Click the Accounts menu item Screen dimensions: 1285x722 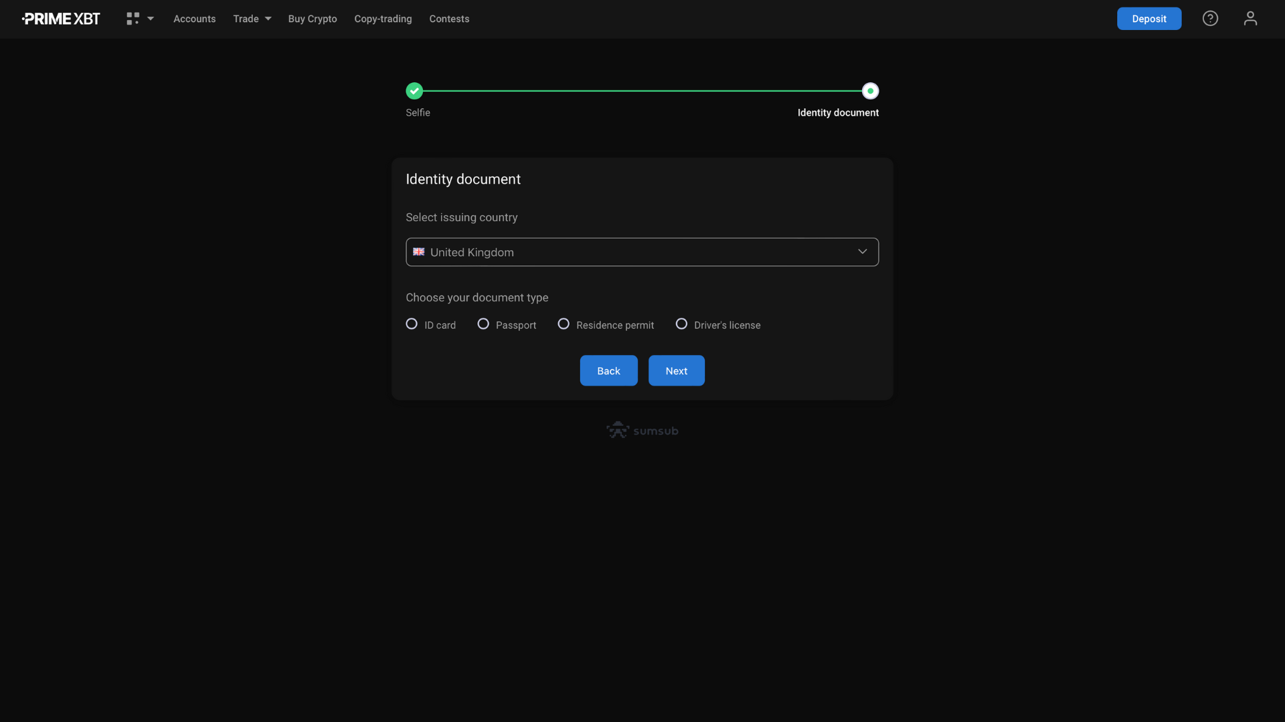pyautogui.click(x=195, y=17)
